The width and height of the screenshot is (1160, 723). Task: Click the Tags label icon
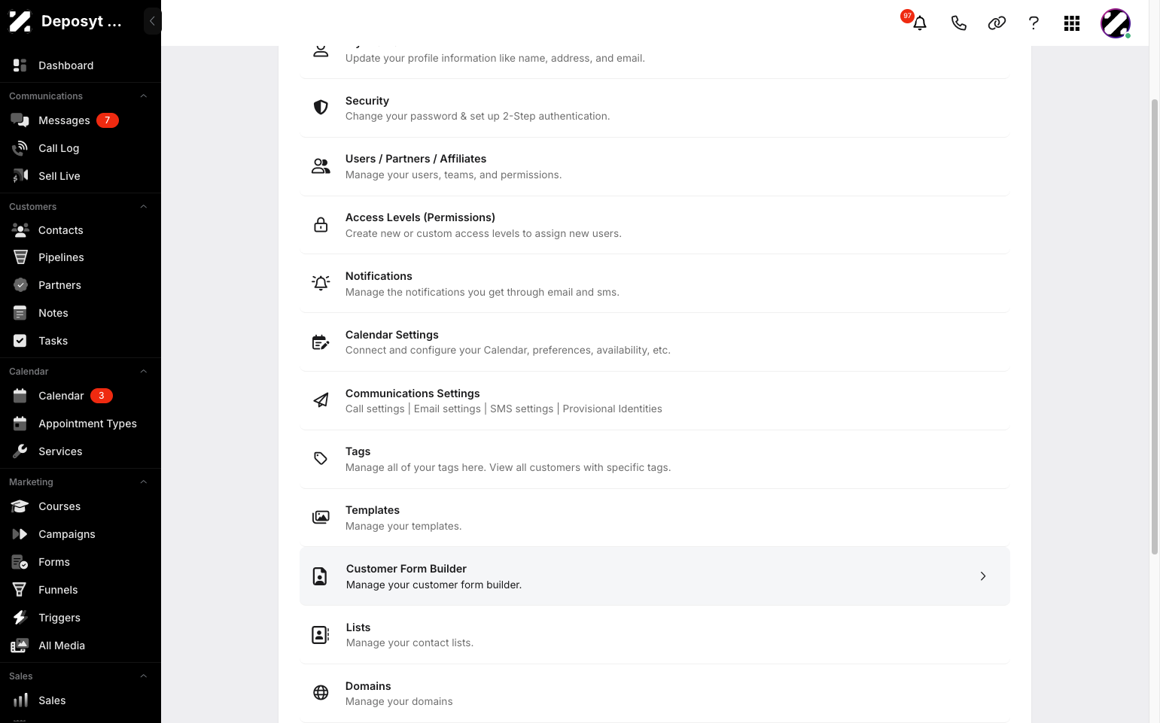point(321,459)
